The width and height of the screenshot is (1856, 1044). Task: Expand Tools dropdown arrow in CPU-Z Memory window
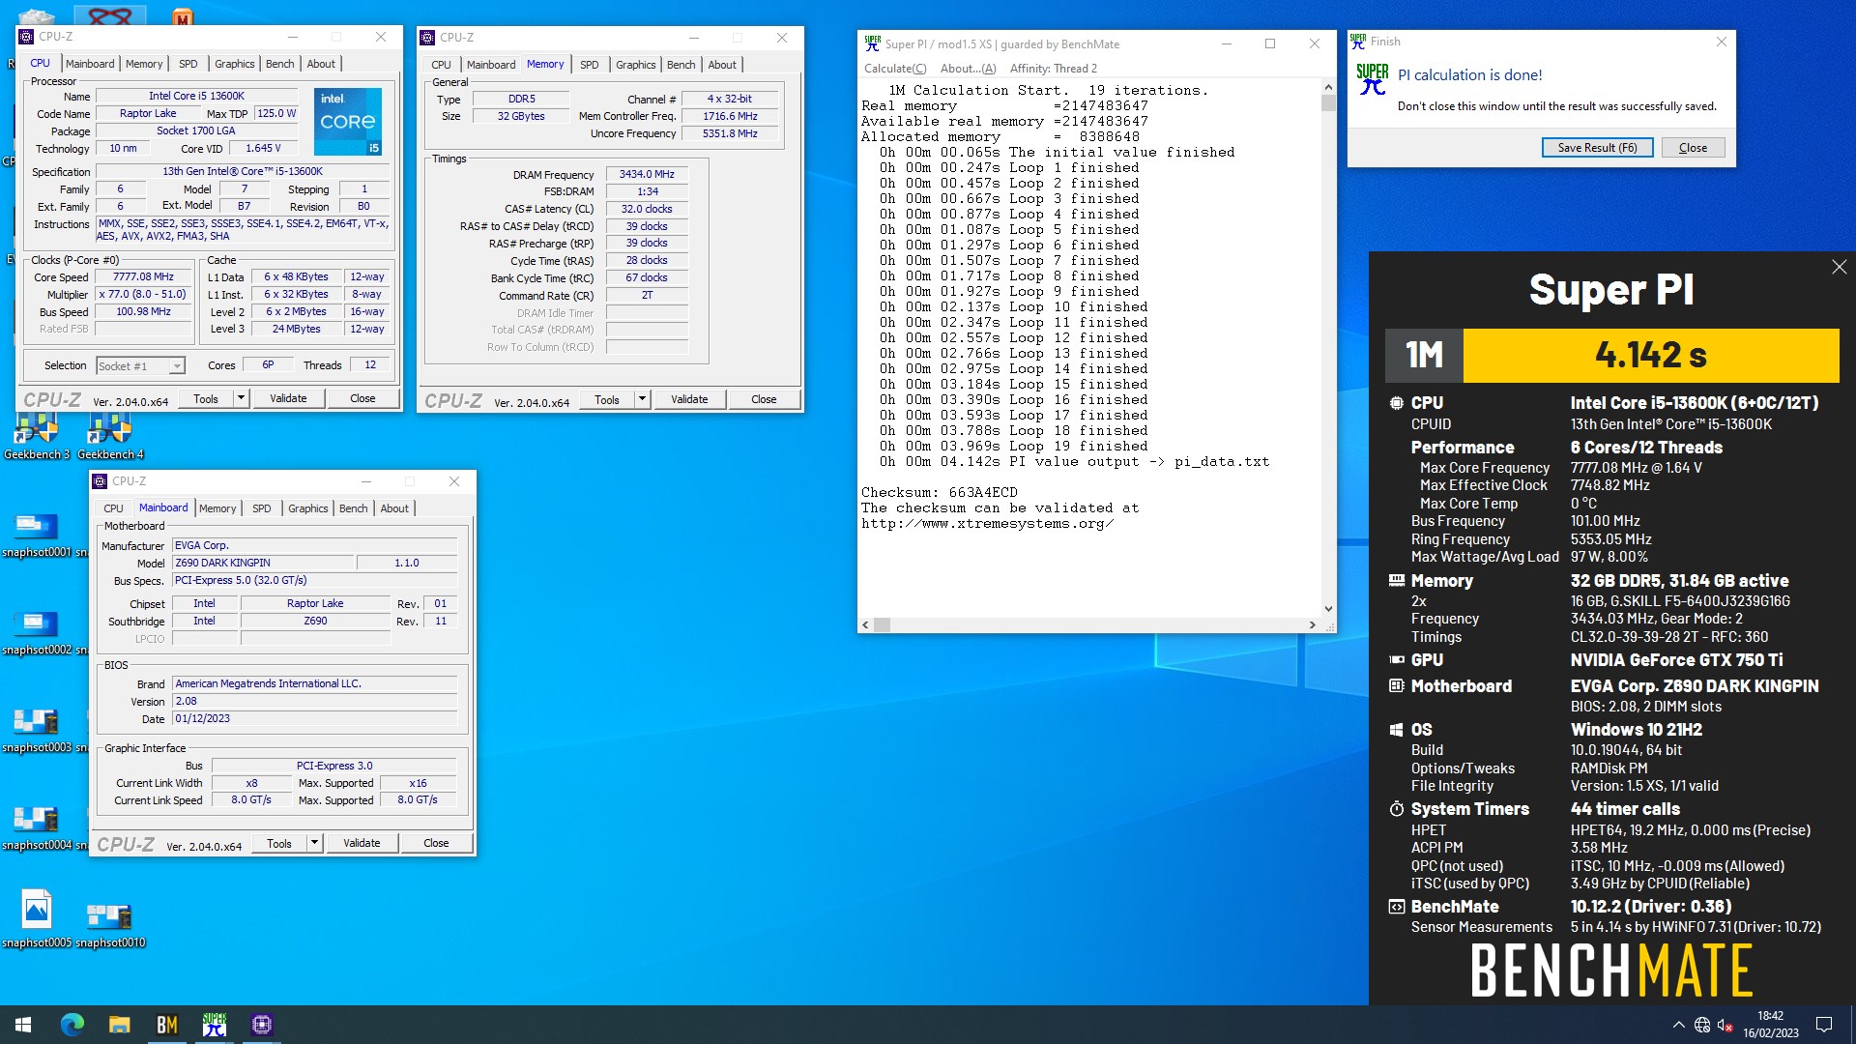[642, 399]
